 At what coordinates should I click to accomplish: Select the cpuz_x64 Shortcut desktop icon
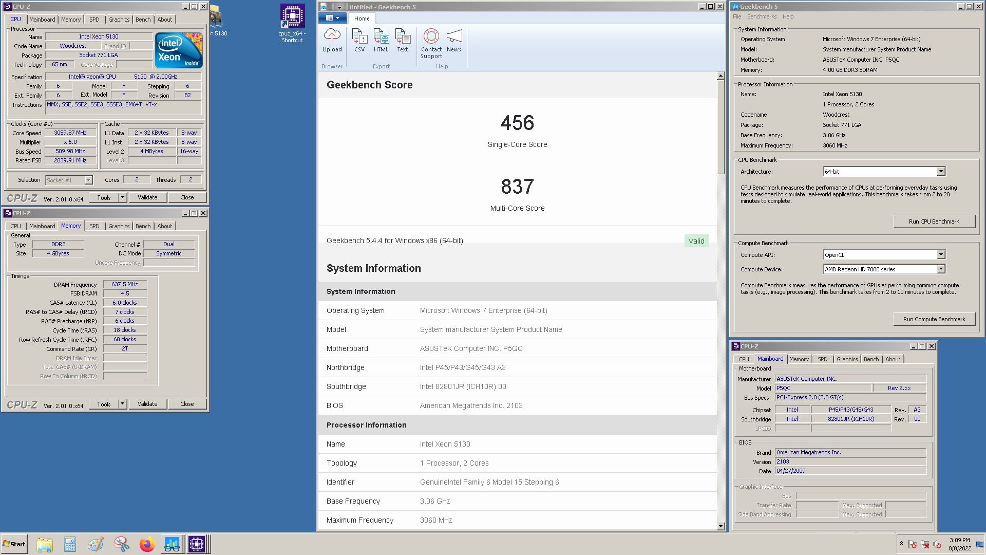coord(292,23)
